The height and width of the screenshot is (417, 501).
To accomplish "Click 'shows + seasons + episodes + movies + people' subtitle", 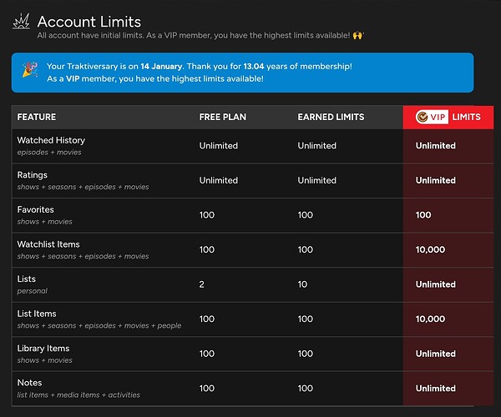I will 99,326.
